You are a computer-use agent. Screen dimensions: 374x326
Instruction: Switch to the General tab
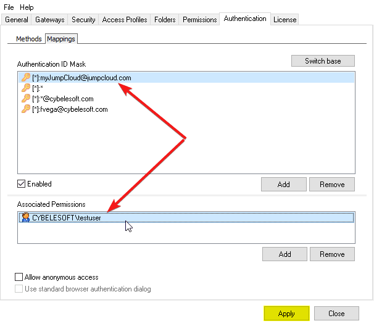(x=17, y=20)
